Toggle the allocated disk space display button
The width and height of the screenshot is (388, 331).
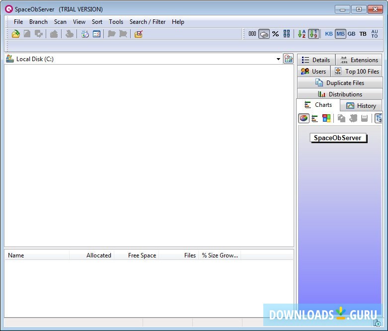[x=264, y=34]
